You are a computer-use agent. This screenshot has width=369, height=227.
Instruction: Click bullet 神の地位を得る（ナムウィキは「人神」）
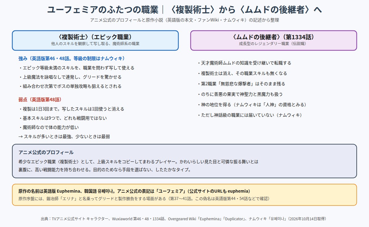point(252,105)
